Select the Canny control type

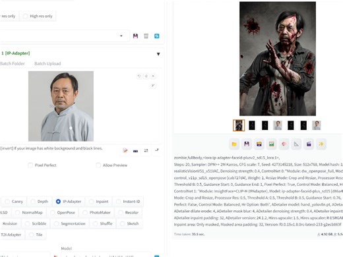coord(14,202)
